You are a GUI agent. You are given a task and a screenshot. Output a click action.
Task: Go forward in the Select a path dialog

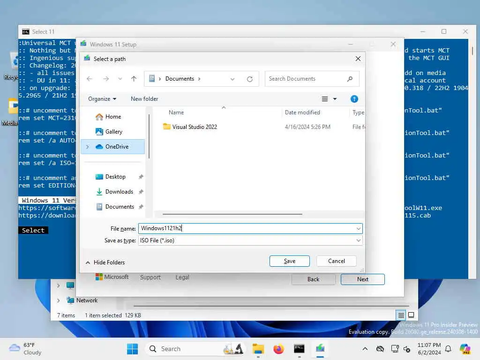(x=106, y=79)
